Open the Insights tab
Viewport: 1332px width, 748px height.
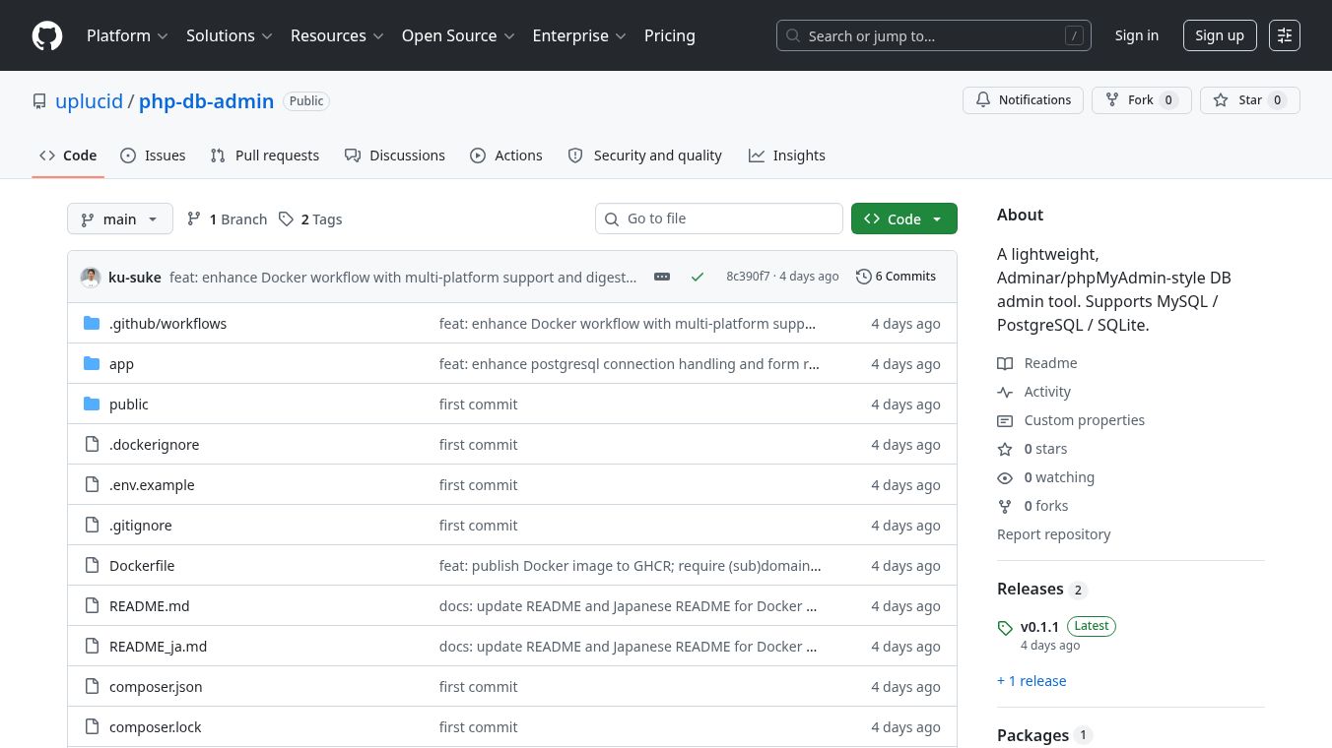click(x=786, y=156)
